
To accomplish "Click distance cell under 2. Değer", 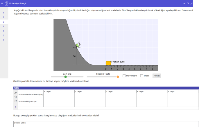I will pyautogui.click(x=90, y=103).
